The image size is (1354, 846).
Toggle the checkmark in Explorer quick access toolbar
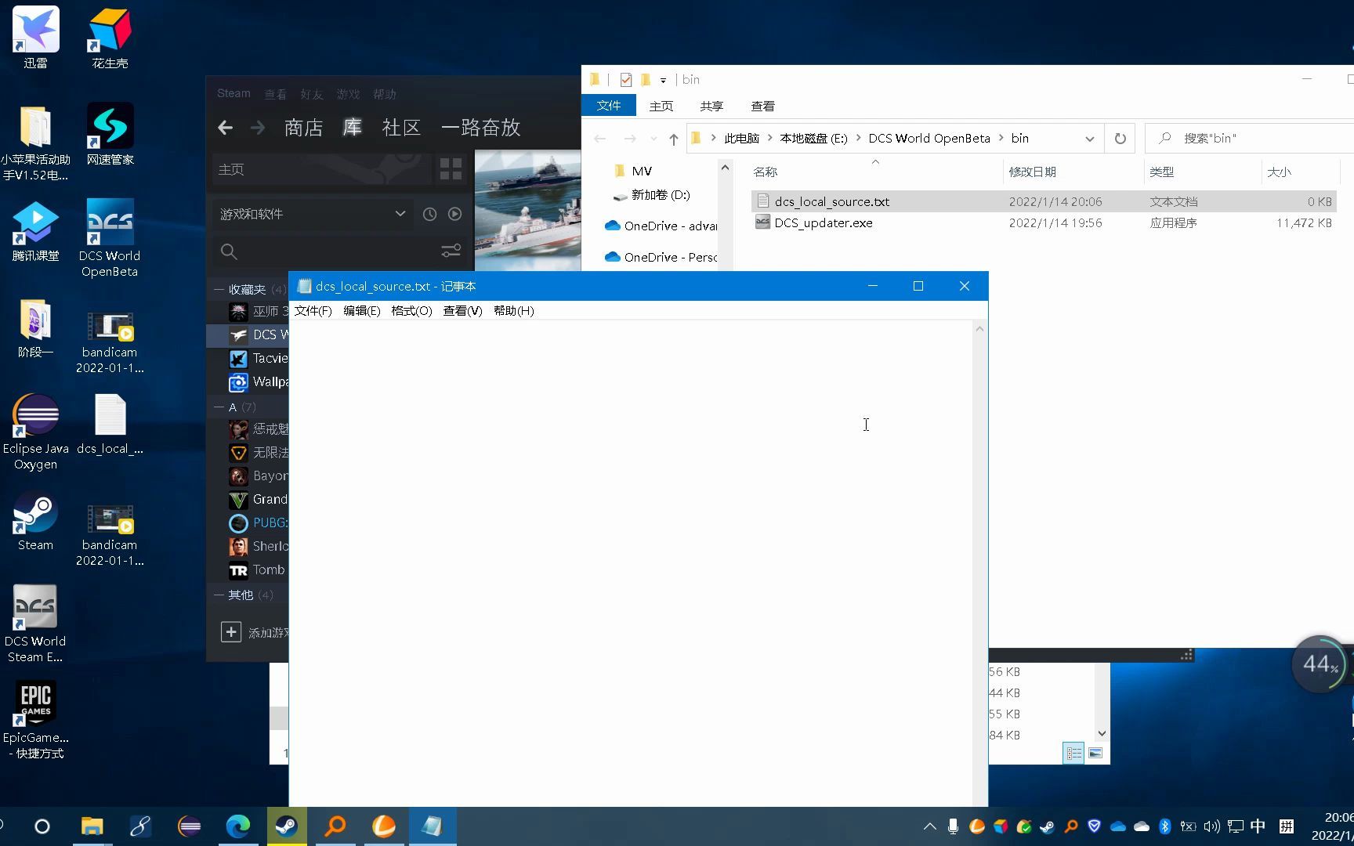point(625,79)
